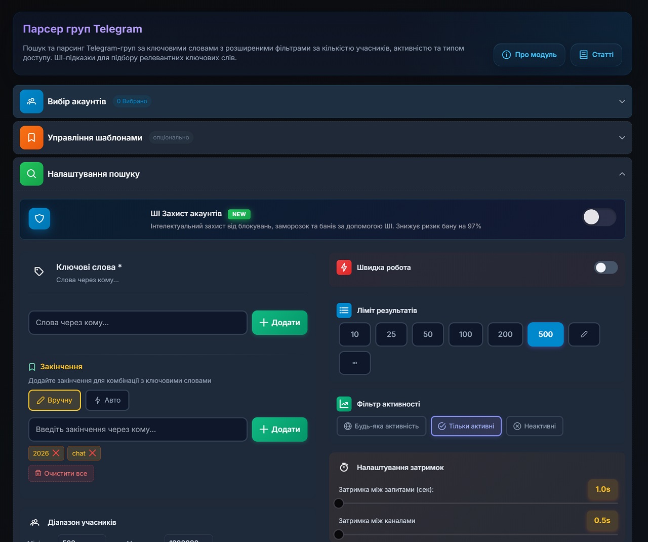This screenshot has height=542, width=648.
Task: Select Авто mode for endings
Action: (x=107, y=400)
